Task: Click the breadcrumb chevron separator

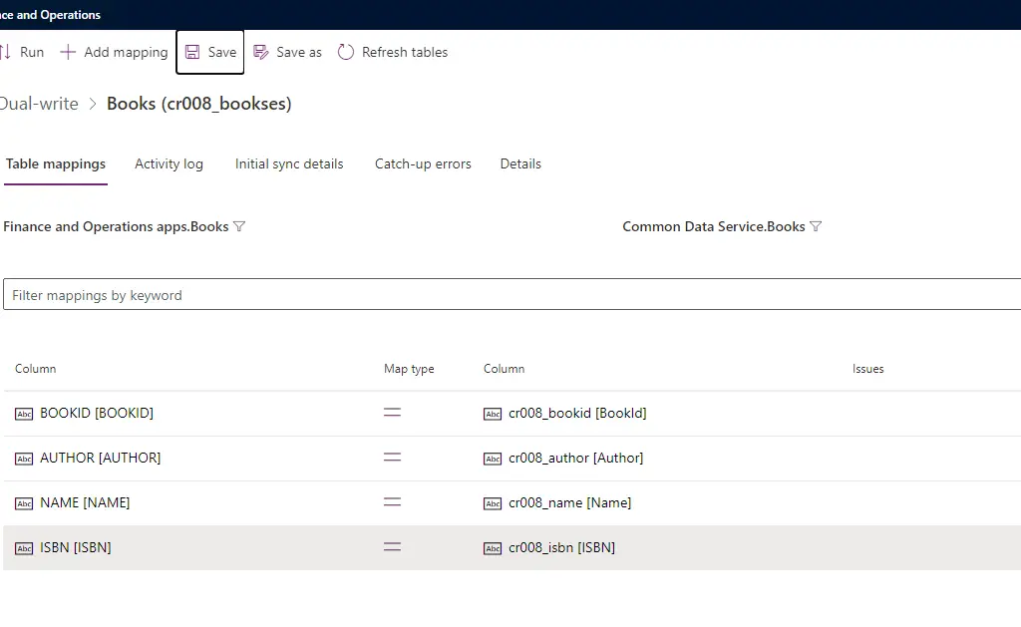Action: coord(93,105)
